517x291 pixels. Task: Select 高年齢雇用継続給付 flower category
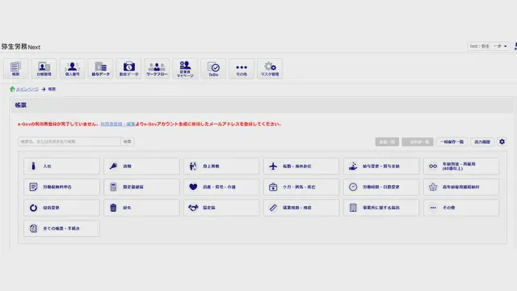coord(461,187)
